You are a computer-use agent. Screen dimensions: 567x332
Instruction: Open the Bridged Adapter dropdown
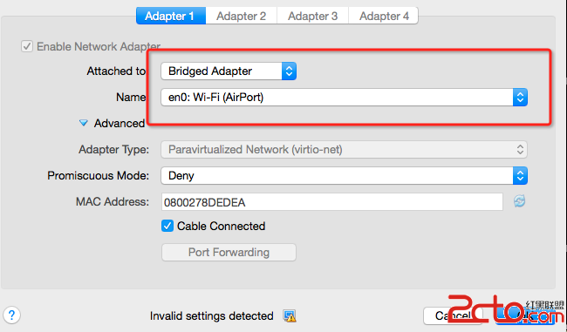(229, 71)
